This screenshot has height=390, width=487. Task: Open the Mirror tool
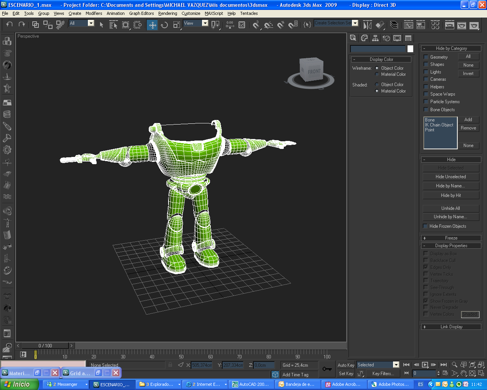tap(367, 25)
